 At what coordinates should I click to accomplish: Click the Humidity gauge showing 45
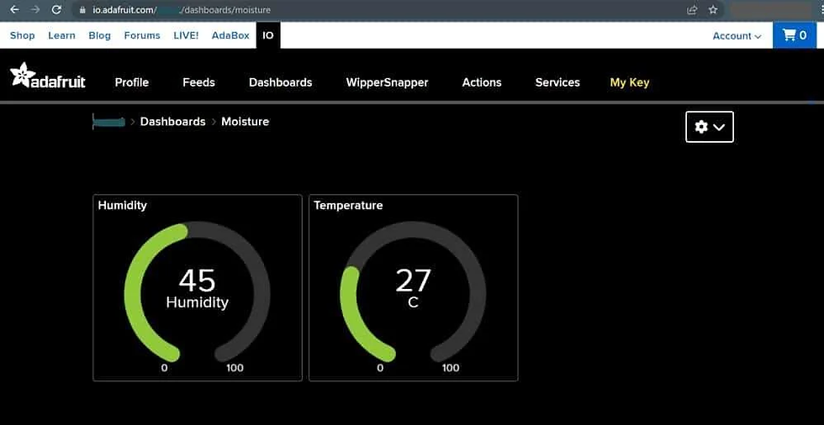click(x=197, y=288)
